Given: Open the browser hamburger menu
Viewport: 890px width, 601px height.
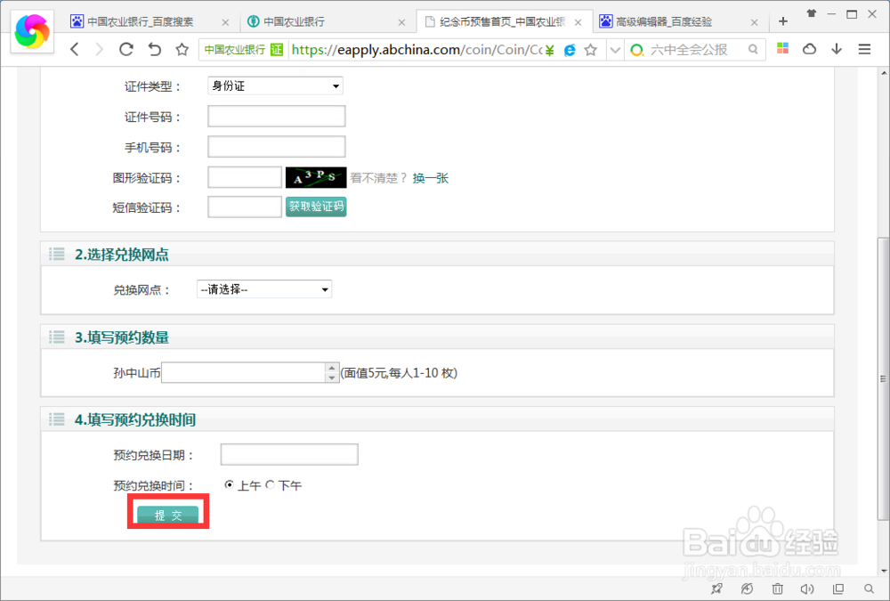Looking at the screenshot, I should click(x=864, y=50).
